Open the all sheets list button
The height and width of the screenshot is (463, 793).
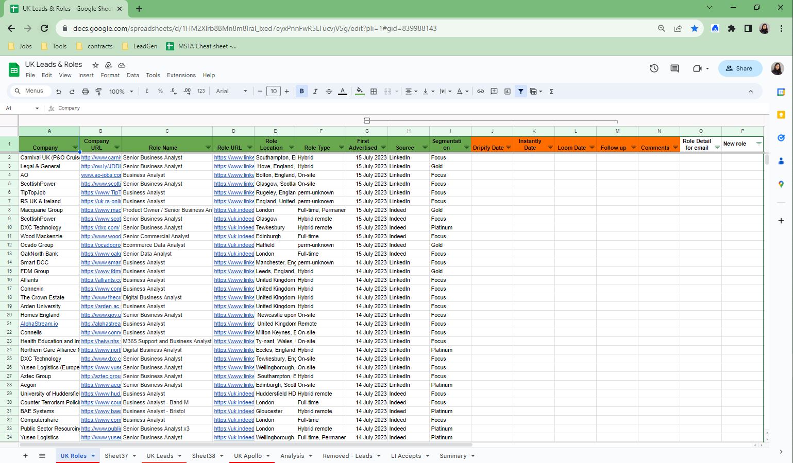pos(42,456)
